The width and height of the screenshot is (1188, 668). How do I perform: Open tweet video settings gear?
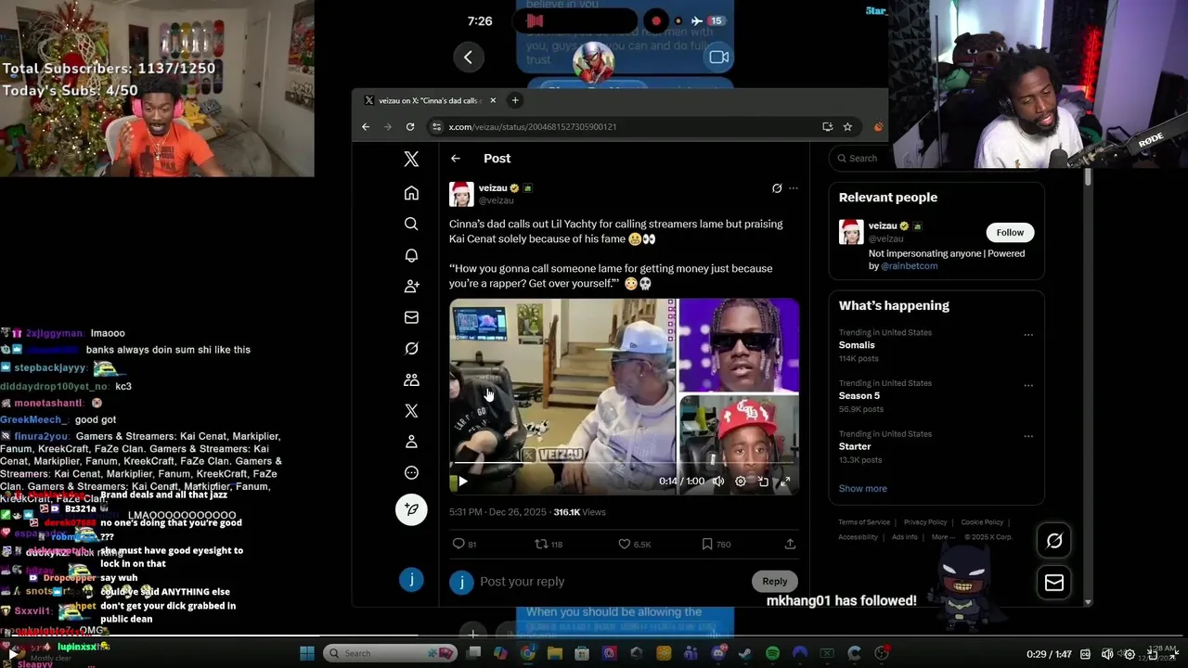[x=741, y=481]
